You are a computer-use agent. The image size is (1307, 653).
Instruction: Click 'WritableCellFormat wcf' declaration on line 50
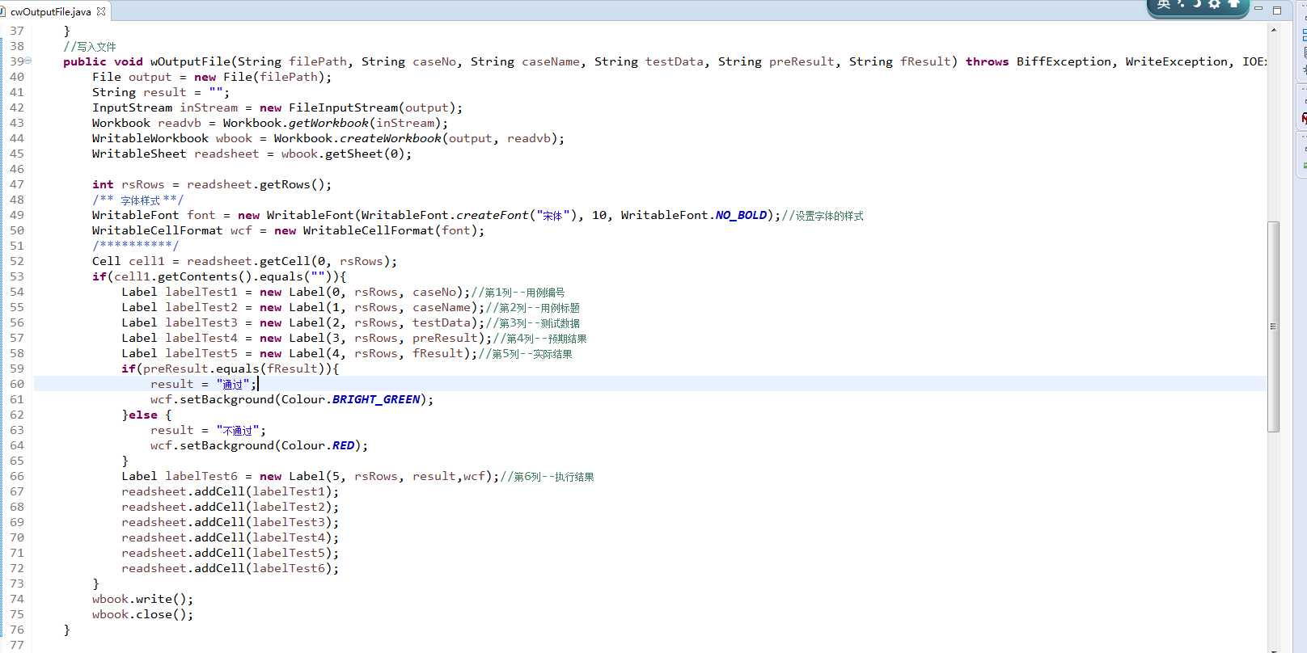coord(172,230)
